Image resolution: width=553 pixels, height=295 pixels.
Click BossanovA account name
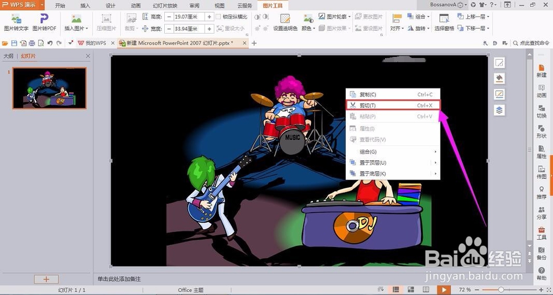pos(443,4)
